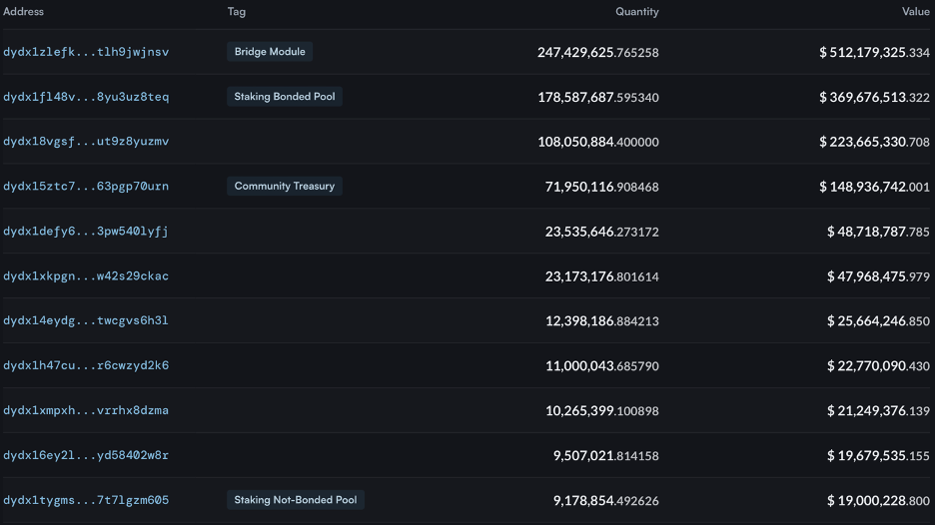935x525 pixels.
Task: Click address dydx16ey2l...yd58402w8r
Action: (x=86, y=456)
